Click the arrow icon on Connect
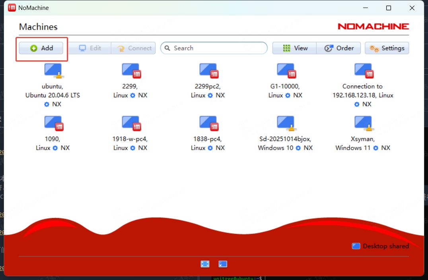Image resolution: width=428 pixels, height=280 pixels. [x=121, y=48]
